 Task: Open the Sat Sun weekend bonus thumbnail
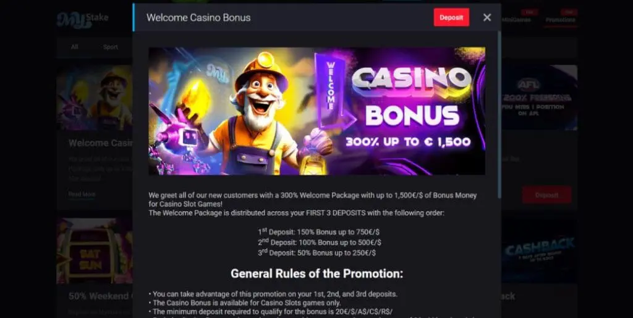(x=95, y=250)
